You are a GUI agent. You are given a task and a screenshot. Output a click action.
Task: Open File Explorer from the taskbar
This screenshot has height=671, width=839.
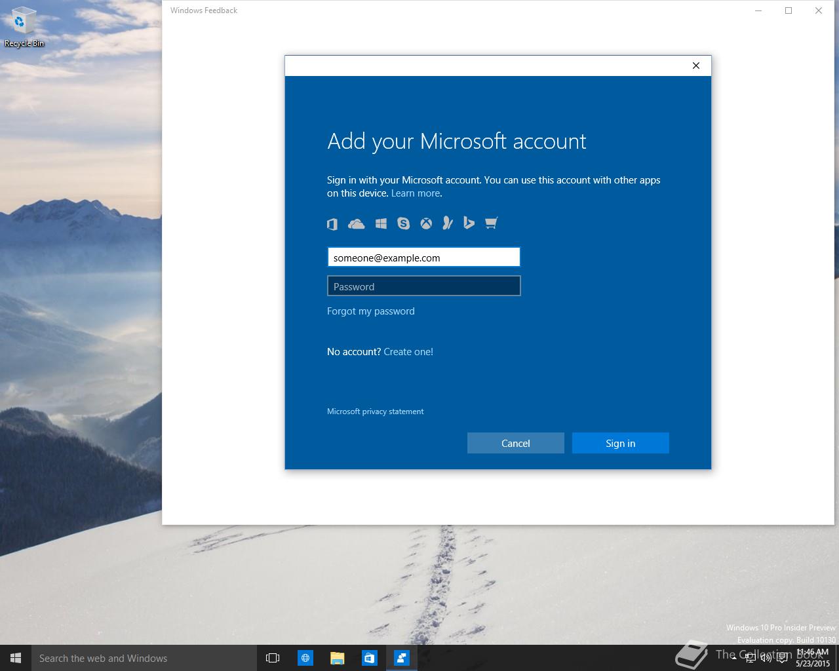(x=337, y=658)
